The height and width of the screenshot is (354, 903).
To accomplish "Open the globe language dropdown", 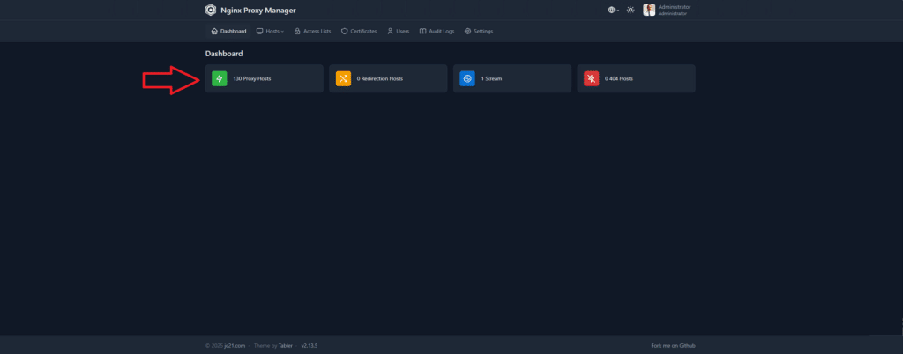I will (613, 10).
